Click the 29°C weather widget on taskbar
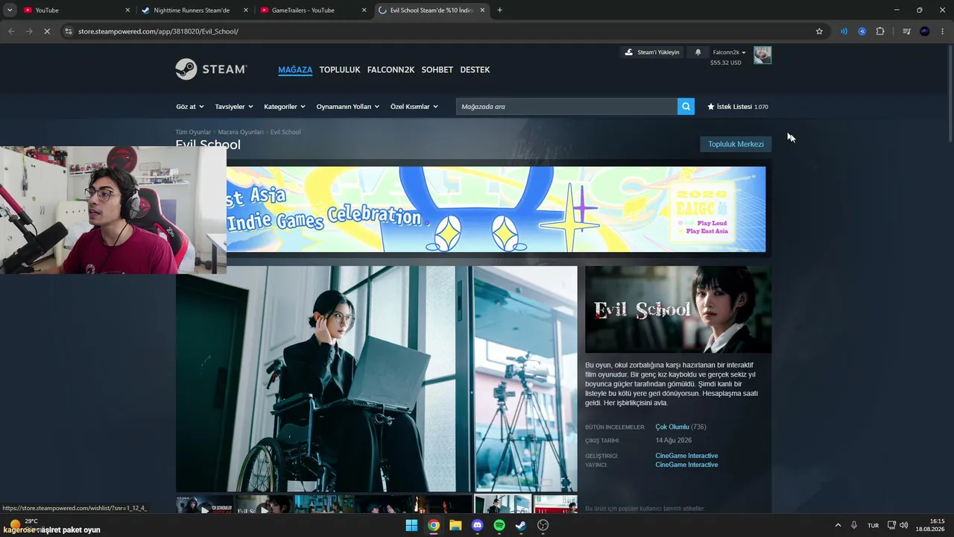This screenshot has width=954, height=537. pos(24,524)
